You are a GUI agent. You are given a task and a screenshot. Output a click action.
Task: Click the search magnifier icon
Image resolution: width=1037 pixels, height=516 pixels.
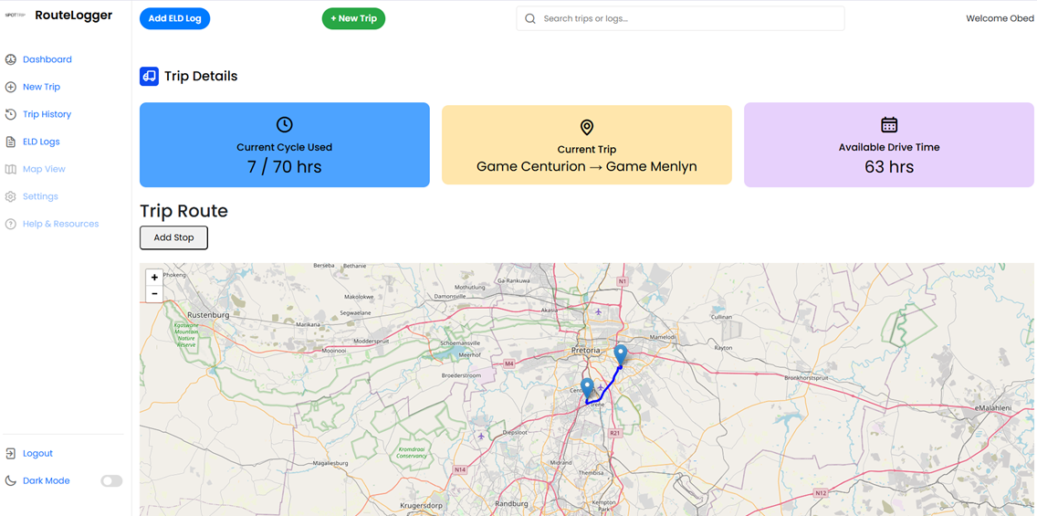529,18
